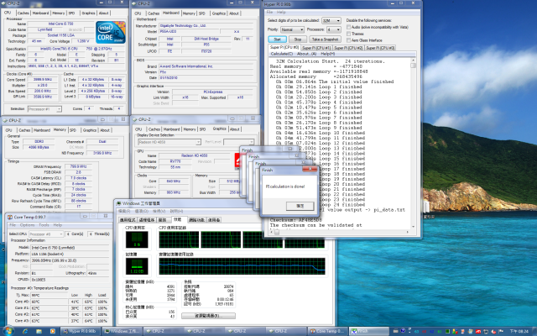Screen dimensions: 537x336
Task: Open Windows Explorer folder icon on taskbar
Action: coord(39,331)
